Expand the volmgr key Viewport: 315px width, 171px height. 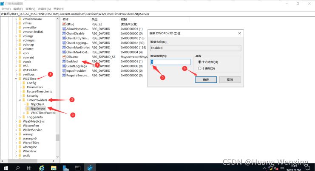coord(16,36)
